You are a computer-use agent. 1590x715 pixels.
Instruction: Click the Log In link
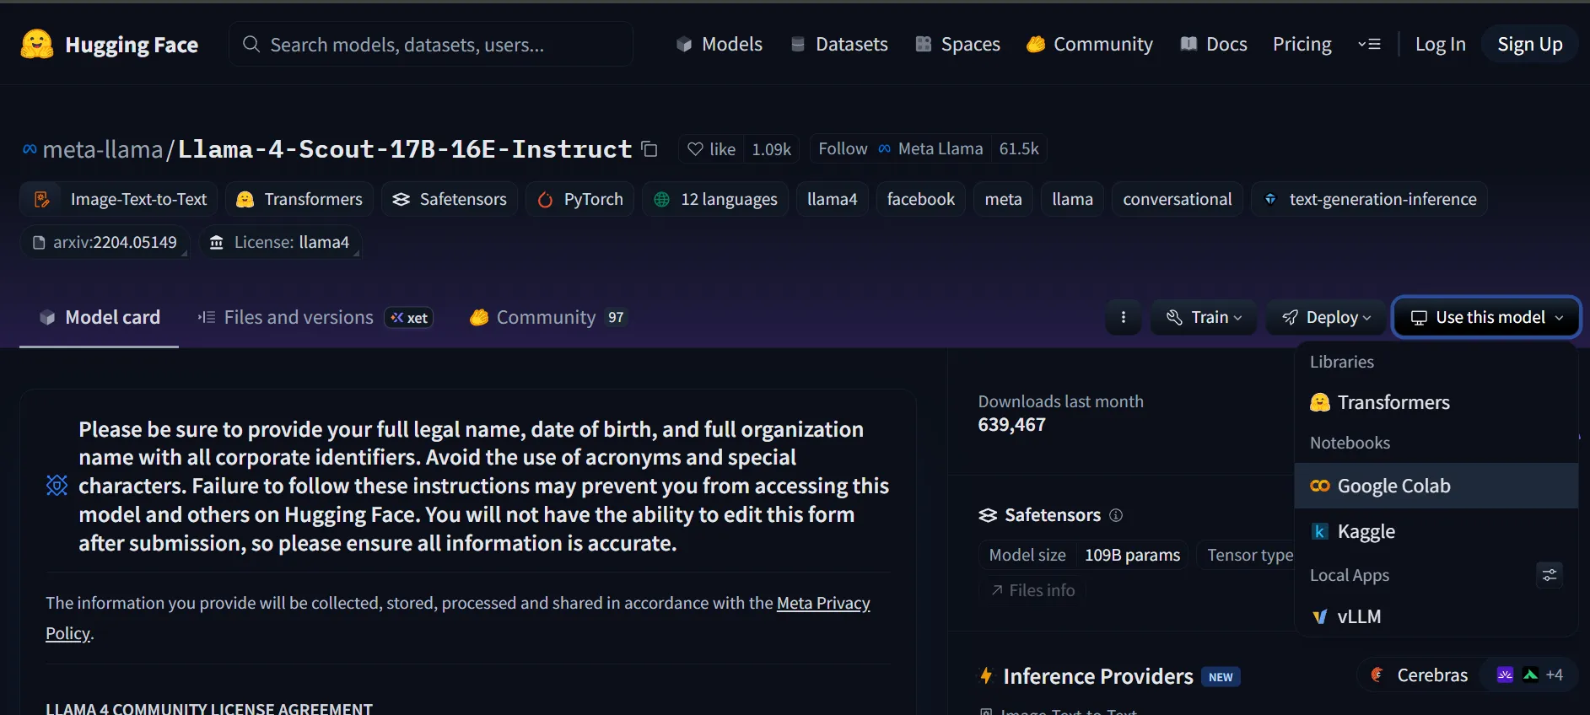(1440, 44)
